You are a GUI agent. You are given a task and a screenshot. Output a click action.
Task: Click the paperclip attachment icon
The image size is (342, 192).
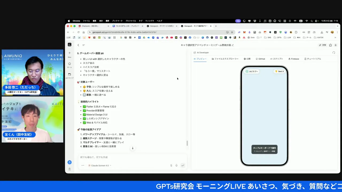click(171, 166)
